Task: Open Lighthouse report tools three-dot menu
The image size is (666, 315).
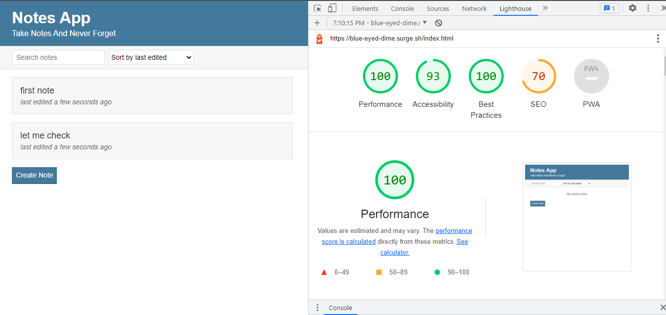Action: [x=658, y=39]
